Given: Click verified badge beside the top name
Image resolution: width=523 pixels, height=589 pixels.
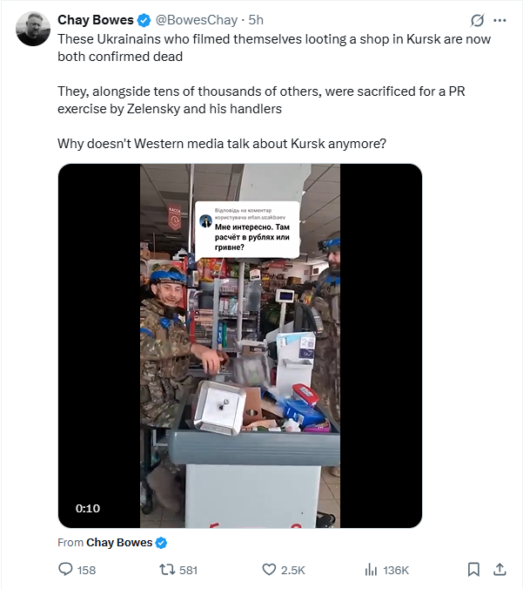Looking at the screenshot, I should click(144, 20).
